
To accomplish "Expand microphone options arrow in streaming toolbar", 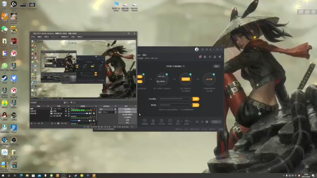I will tap(181, 121).
